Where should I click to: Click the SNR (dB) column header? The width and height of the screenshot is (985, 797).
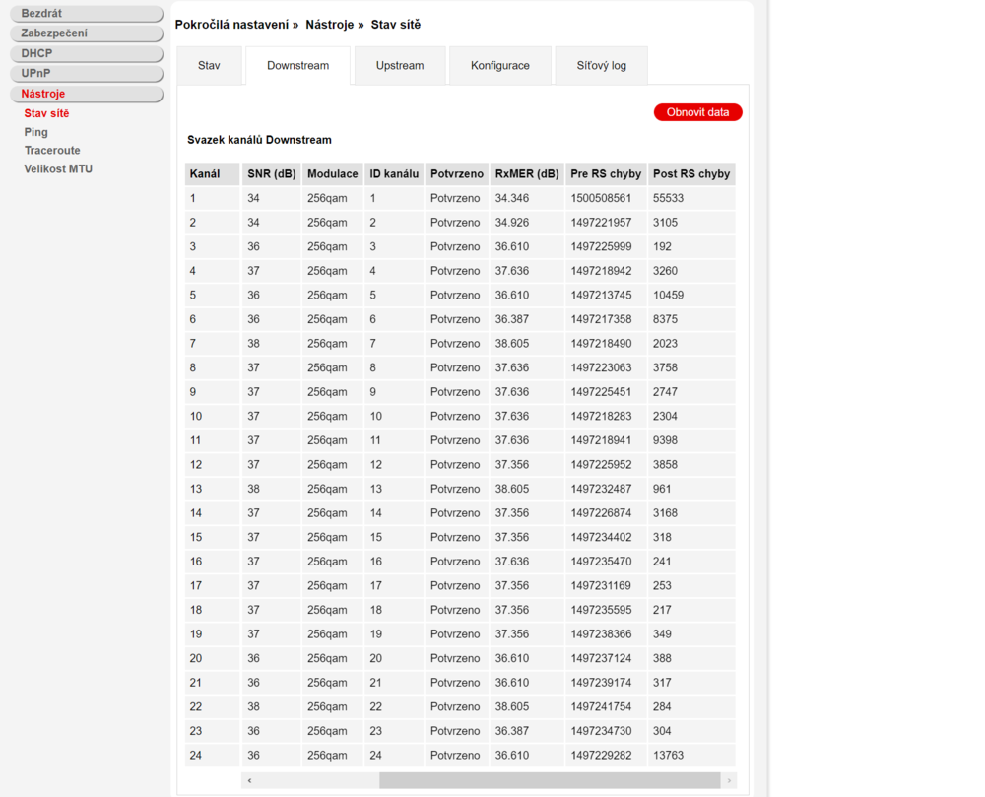click(x=271, y=174)
